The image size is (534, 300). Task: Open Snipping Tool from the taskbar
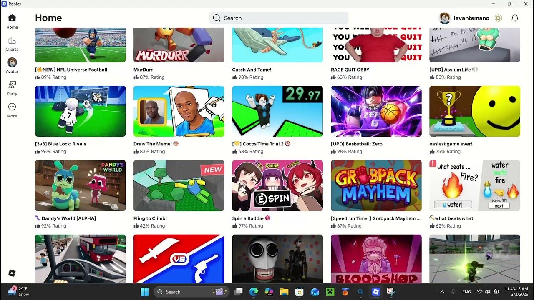click(390, 292)
